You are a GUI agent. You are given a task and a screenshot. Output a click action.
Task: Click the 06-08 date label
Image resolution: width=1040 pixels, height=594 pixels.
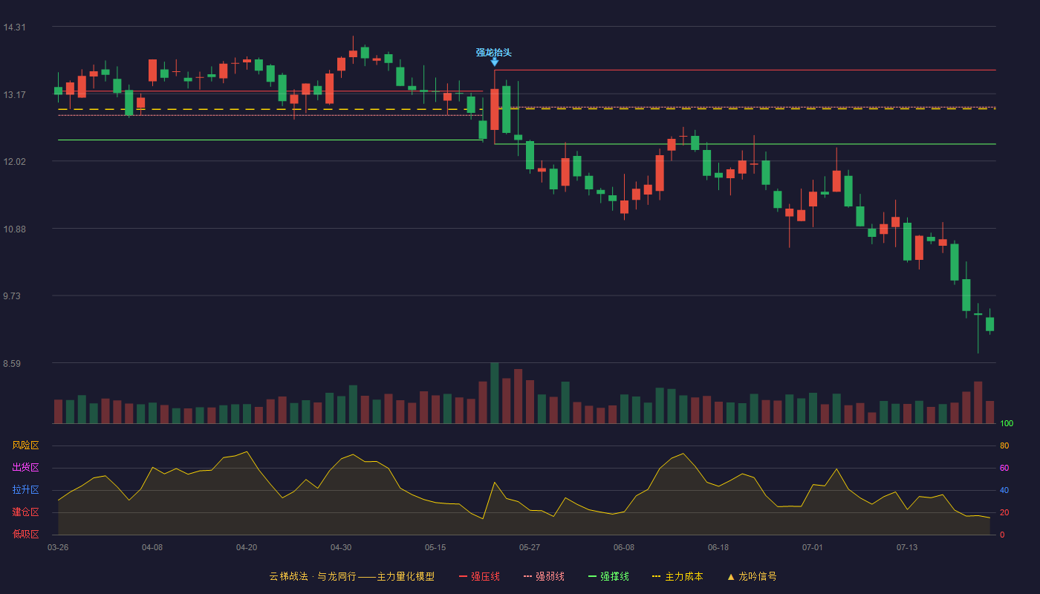pyautogui.click(x=624, y=547)
